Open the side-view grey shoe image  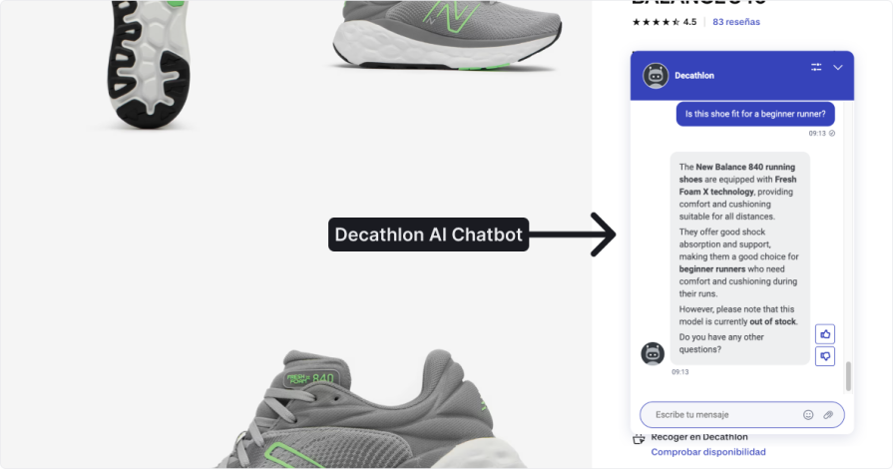click(447, 35)
